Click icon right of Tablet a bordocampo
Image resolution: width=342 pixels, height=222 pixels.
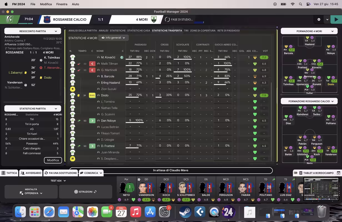(339, 173)
